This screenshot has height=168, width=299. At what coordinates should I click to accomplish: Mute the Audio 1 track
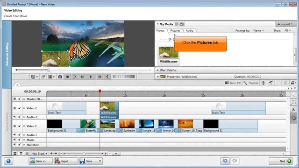click(14, 135)
